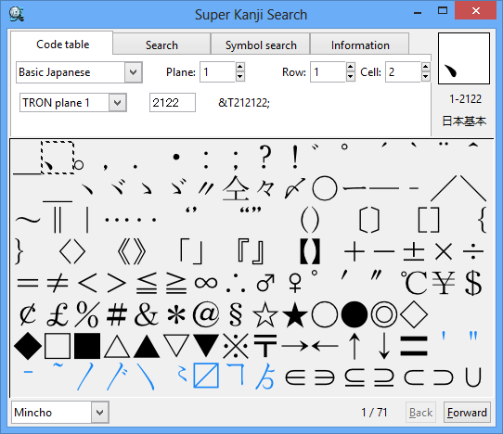Select the degree Celsius symbol

[x=414, y=283]
